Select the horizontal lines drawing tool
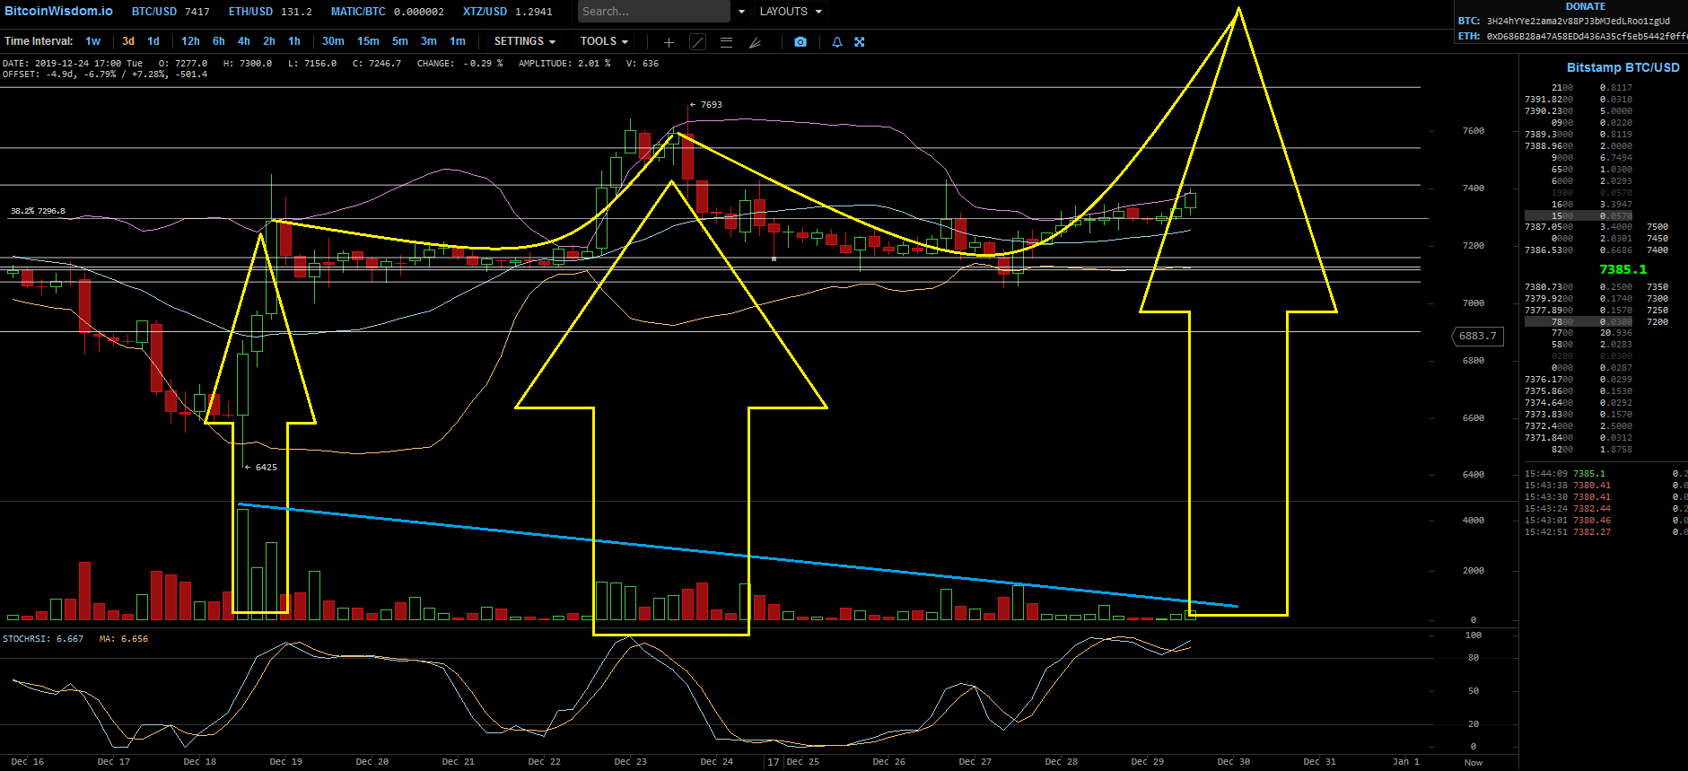The height and width of the screenshot is (771, 1688). point(727,42)
